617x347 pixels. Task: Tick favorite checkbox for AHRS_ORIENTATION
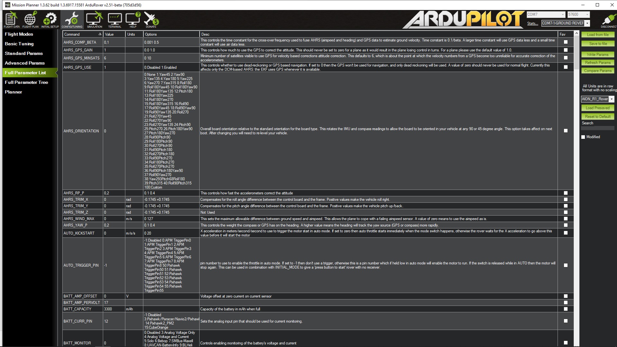[x=566, y=131]
